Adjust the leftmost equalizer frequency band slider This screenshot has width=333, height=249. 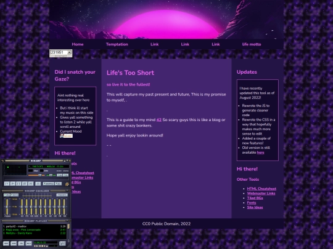tap(22, 207)
